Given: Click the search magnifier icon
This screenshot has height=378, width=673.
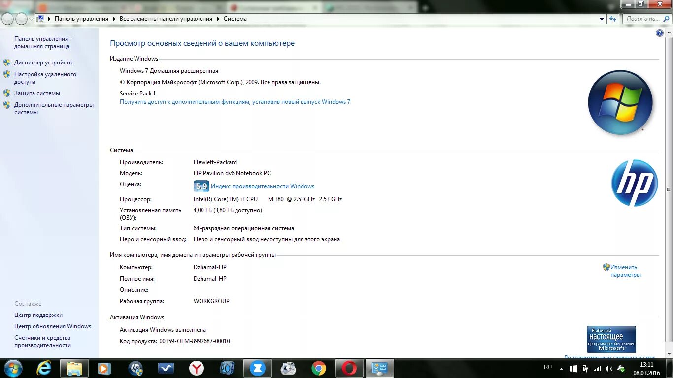Looking at the screenshot, I should (x=666, y=19).
